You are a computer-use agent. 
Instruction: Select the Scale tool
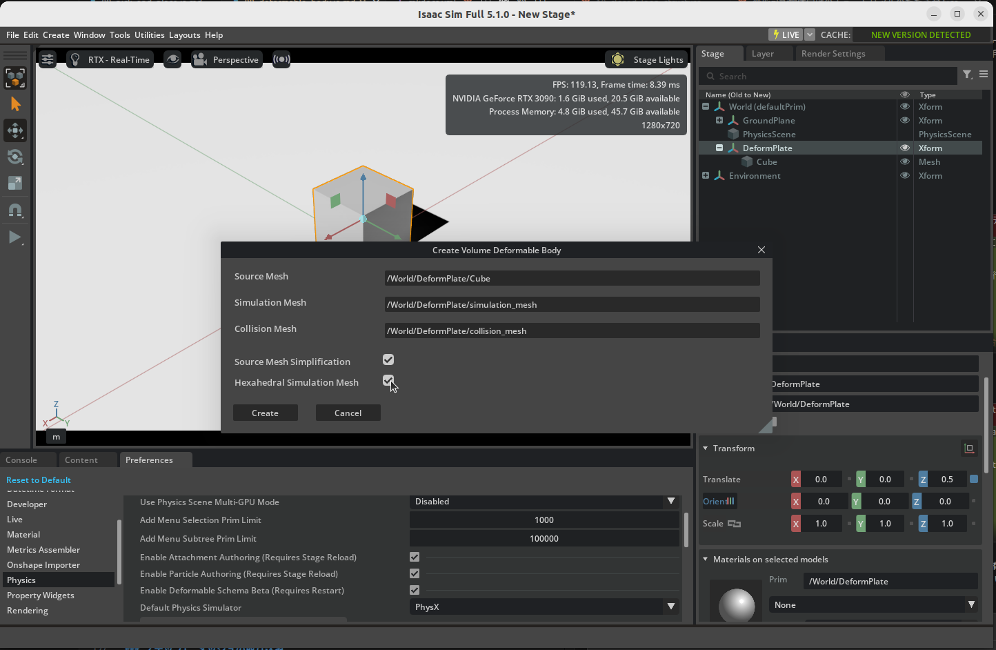point(14,183)
